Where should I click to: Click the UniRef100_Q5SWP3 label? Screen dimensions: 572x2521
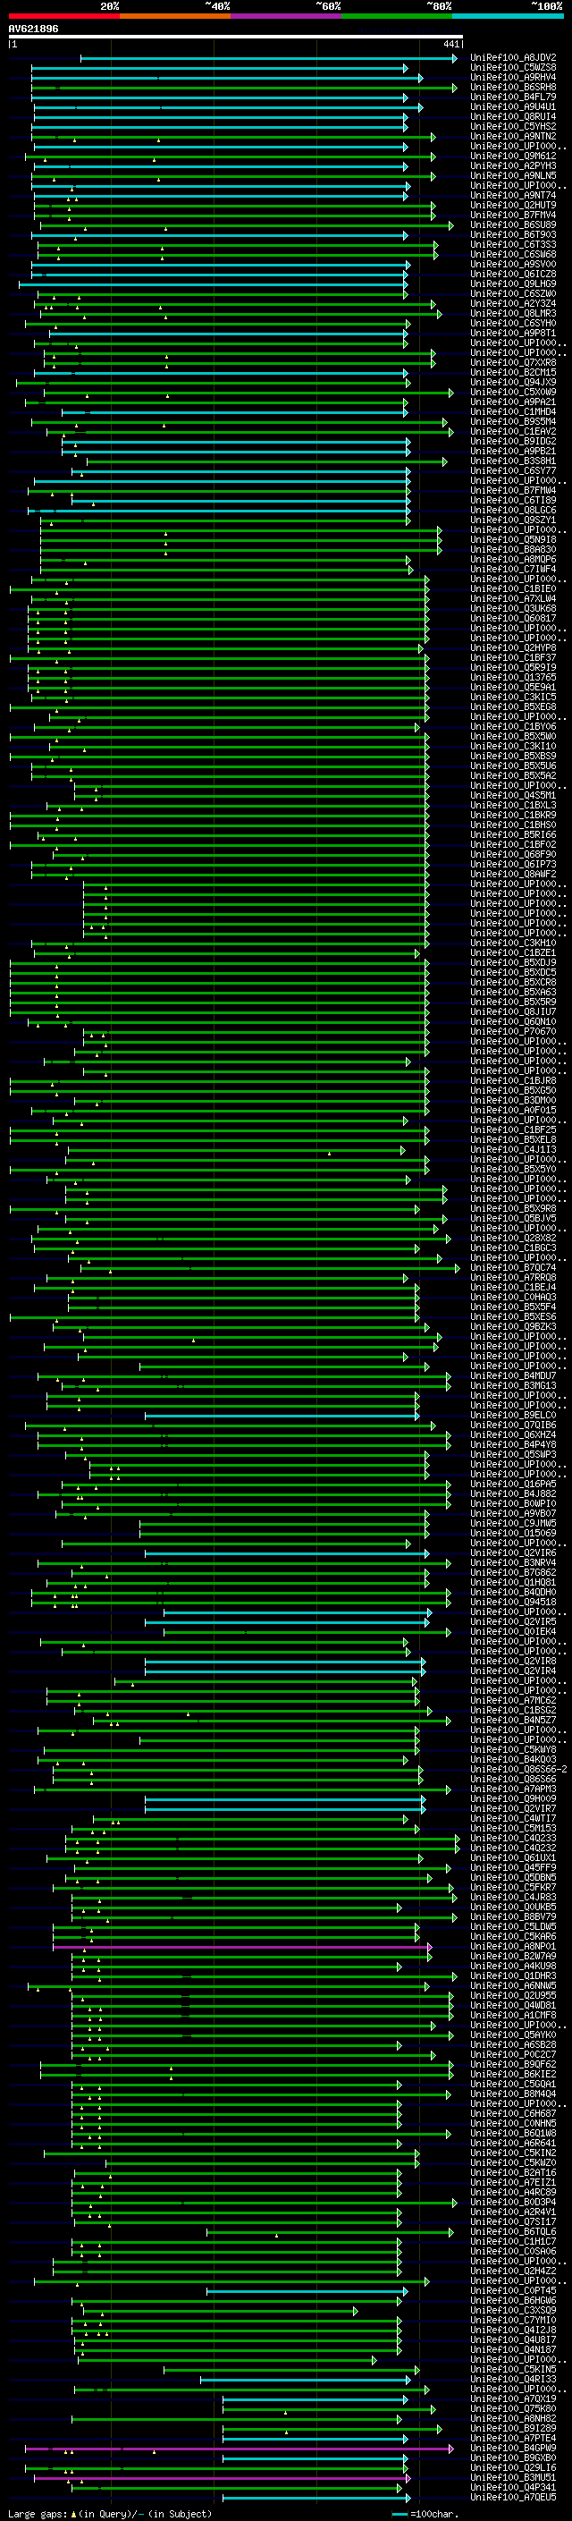point(513,1454)
